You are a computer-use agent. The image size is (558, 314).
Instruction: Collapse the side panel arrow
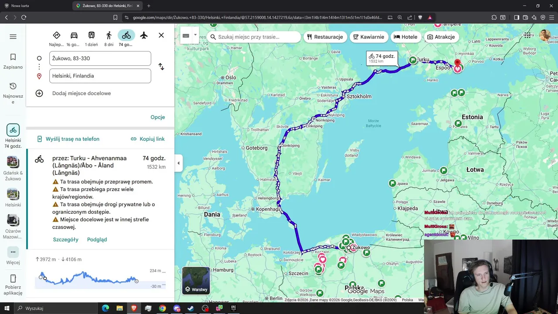coord(178,163)
